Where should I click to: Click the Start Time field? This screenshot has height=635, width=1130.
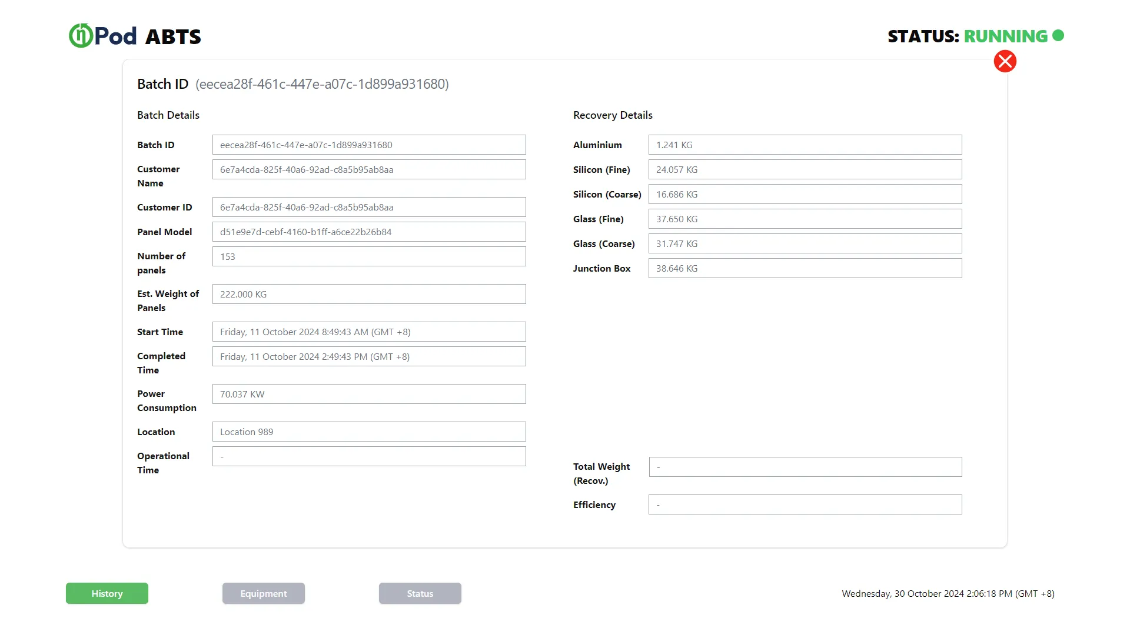click(x=369, y=332)
